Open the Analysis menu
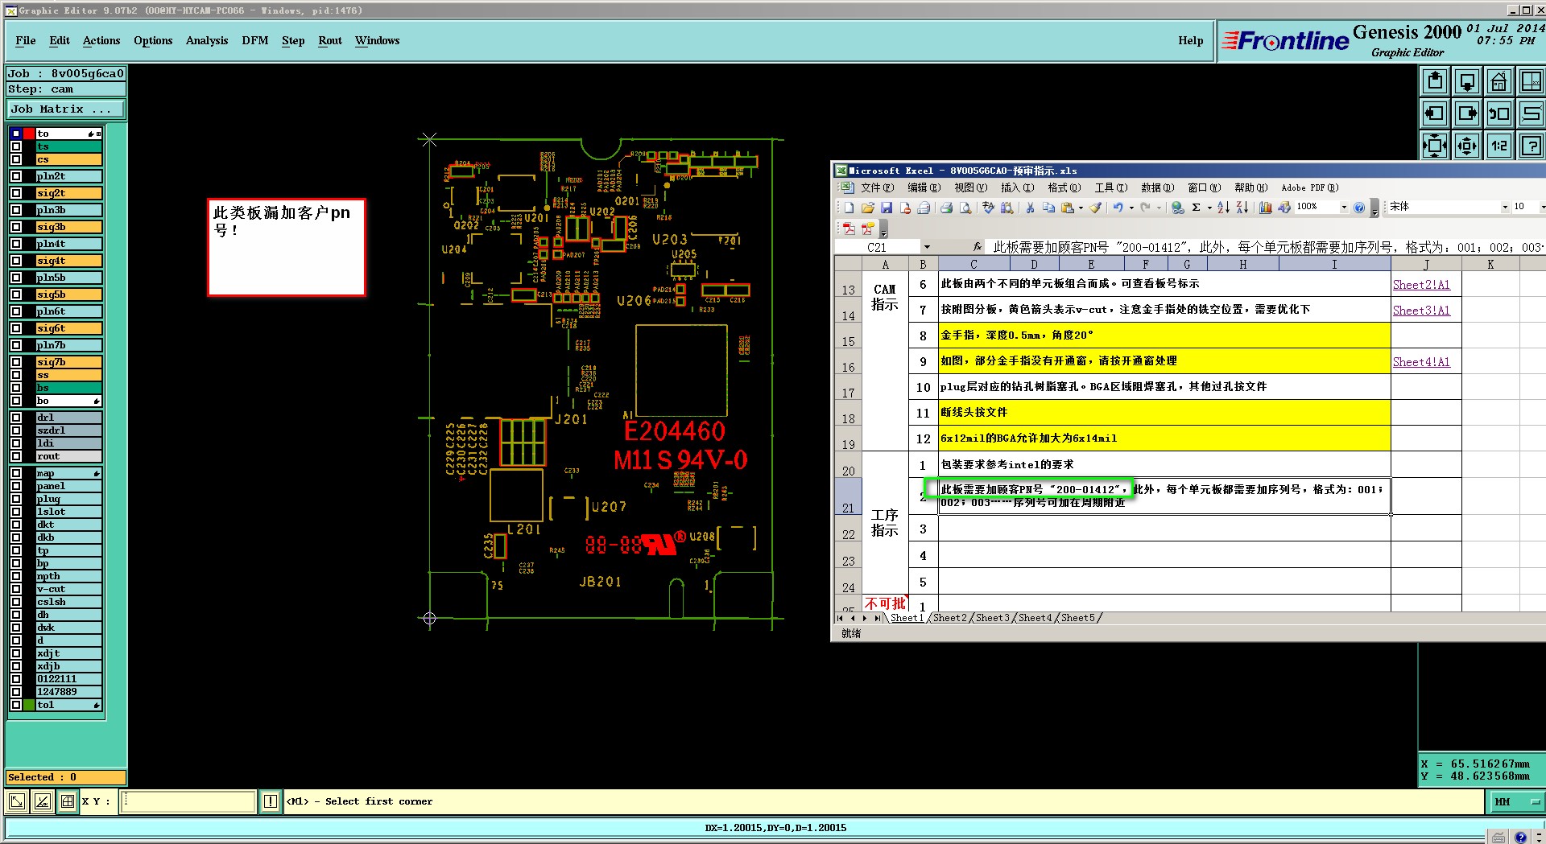 point(207,40)
